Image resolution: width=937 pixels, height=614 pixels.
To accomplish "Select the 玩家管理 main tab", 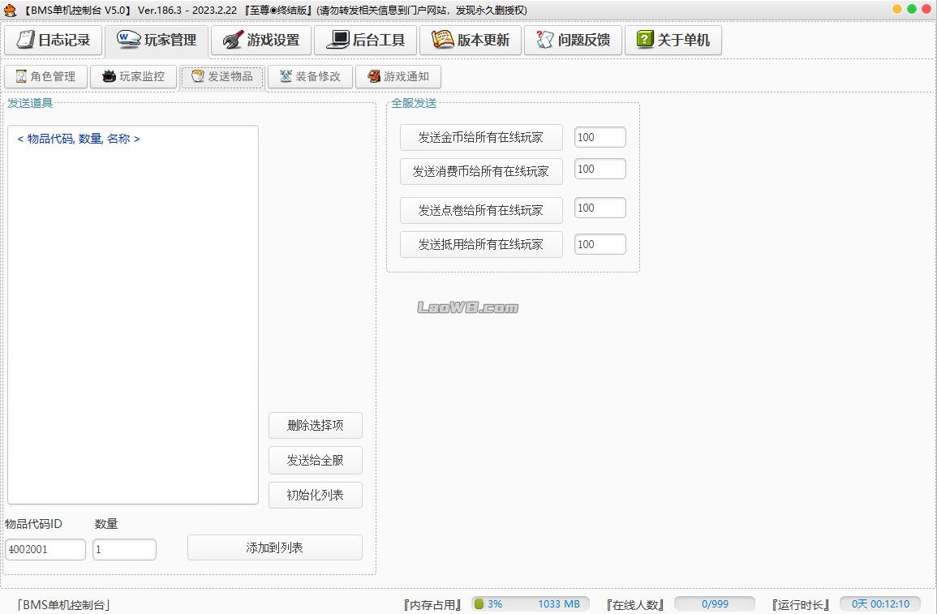I will point(157,40).
